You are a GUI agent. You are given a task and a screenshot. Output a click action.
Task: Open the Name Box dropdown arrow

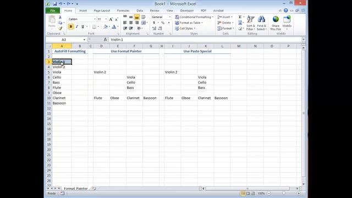(x=84, y=40)
